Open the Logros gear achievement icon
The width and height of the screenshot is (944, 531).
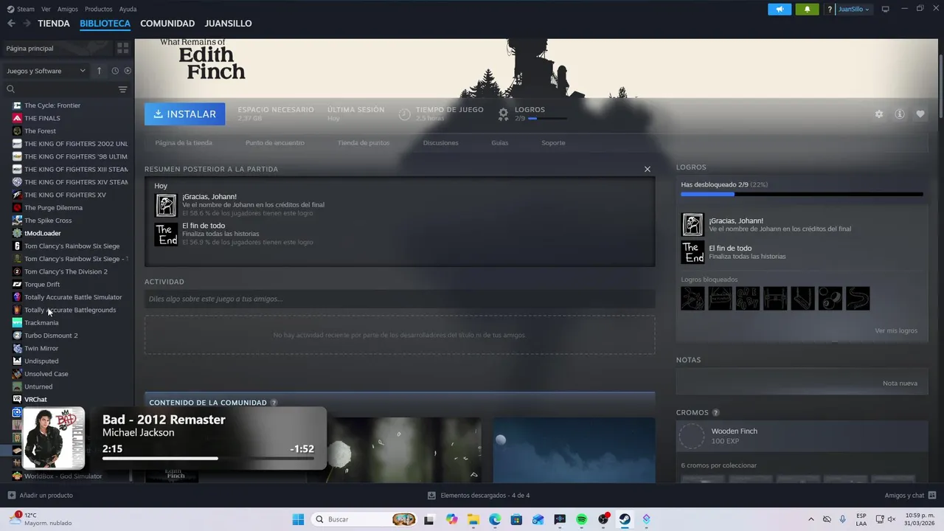pos(503,114)
